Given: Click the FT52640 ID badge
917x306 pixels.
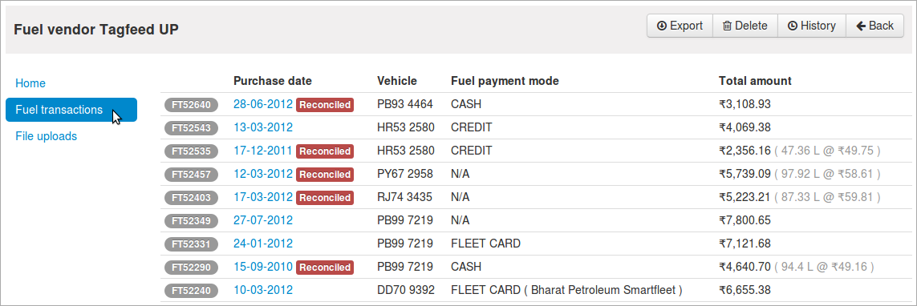Looking at the screenshot, I should (191, 104).
